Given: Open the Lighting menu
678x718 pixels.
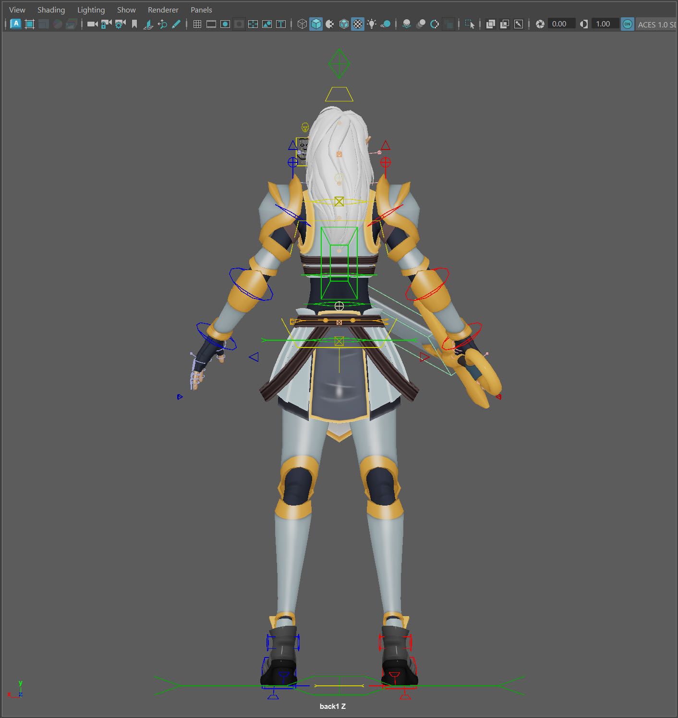Looking at the screenshot, I should [x=91, y=10].
